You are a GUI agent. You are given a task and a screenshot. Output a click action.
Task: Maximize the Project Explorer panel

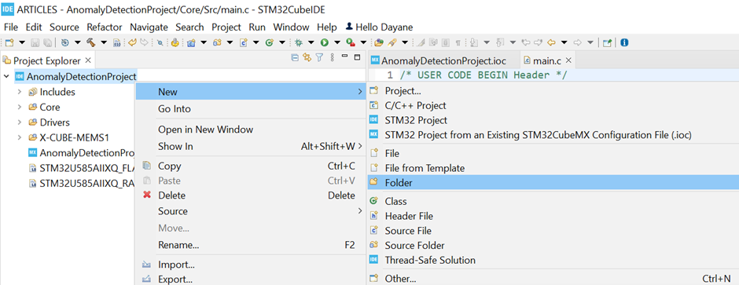(357, 57)
